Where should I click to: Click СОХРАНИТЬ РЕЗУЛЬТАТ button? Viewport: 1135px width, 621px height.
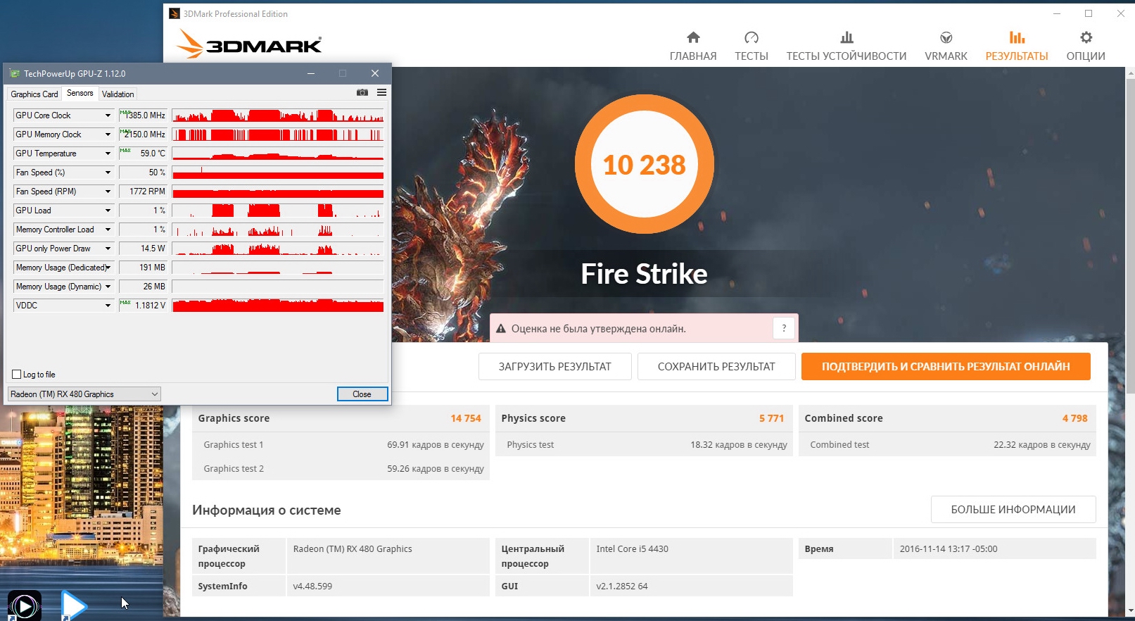(716, 367)
